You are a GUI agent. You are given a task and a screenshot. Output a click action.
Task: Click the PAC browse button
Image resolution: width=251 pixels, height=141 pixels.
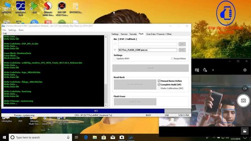(182, 50)
